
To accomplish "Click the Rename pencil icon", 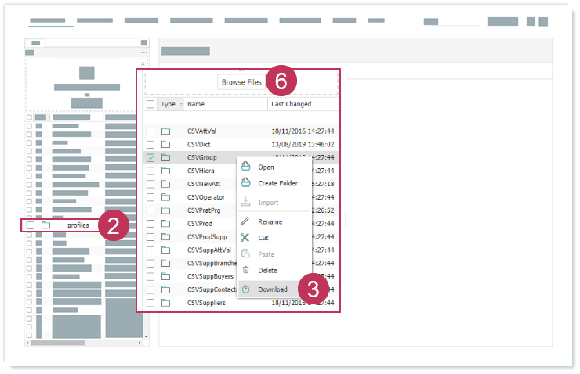I will [x=245, y=221].
